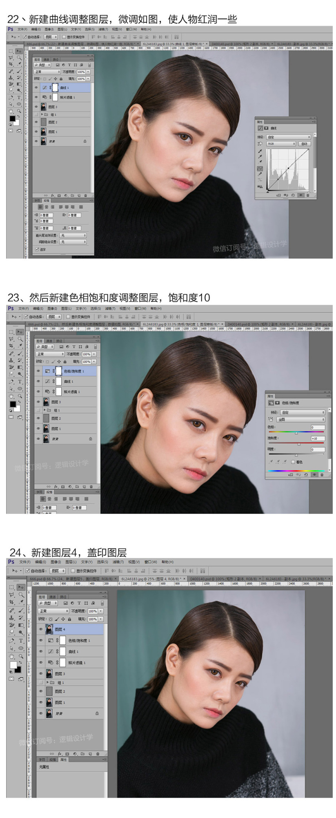This screenshot has width=336, height=818.
Task: Click the 自动 button in Curves panel
Action: pyautogui.click(x=304, y=144)
